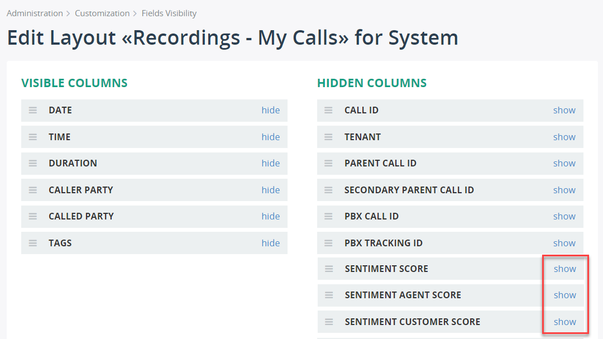This screenshot has height=339, width=603.
Task: Open the Fields Visibility breadcrumb link
Action: [169, 13]
